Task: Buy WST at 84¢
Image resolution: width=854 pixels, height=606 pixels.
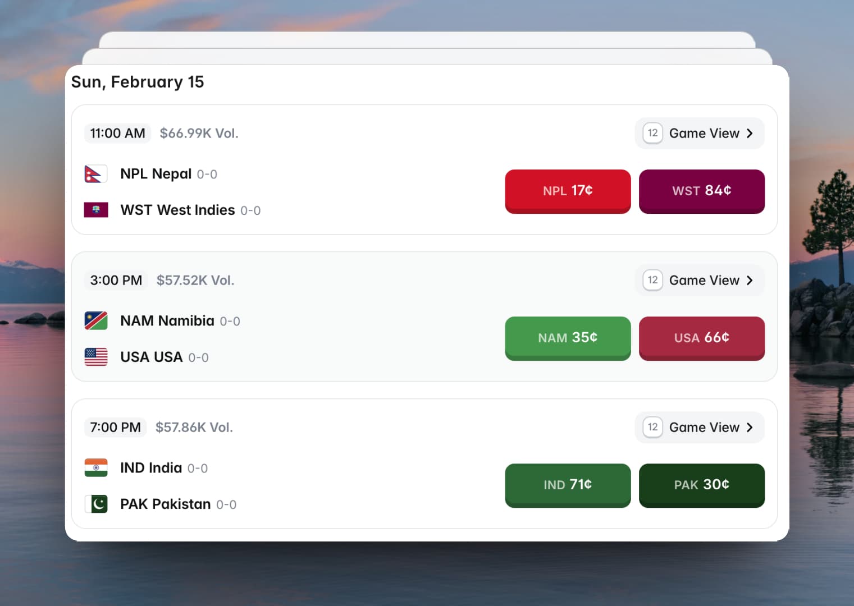Action: pos(701,191)
